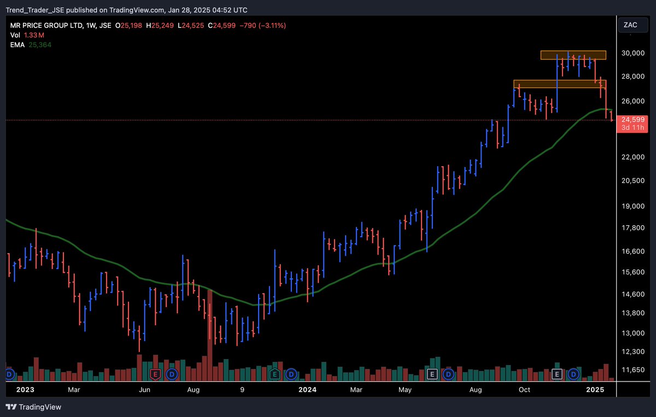656x417 pixels.
Task: Click the current price label 24,599
Action: click(633, 119)
